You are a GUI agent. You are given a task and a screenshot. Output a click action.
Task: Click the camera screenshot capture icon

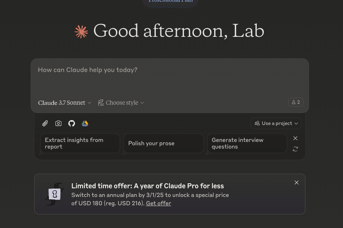[x=58, y=123]
